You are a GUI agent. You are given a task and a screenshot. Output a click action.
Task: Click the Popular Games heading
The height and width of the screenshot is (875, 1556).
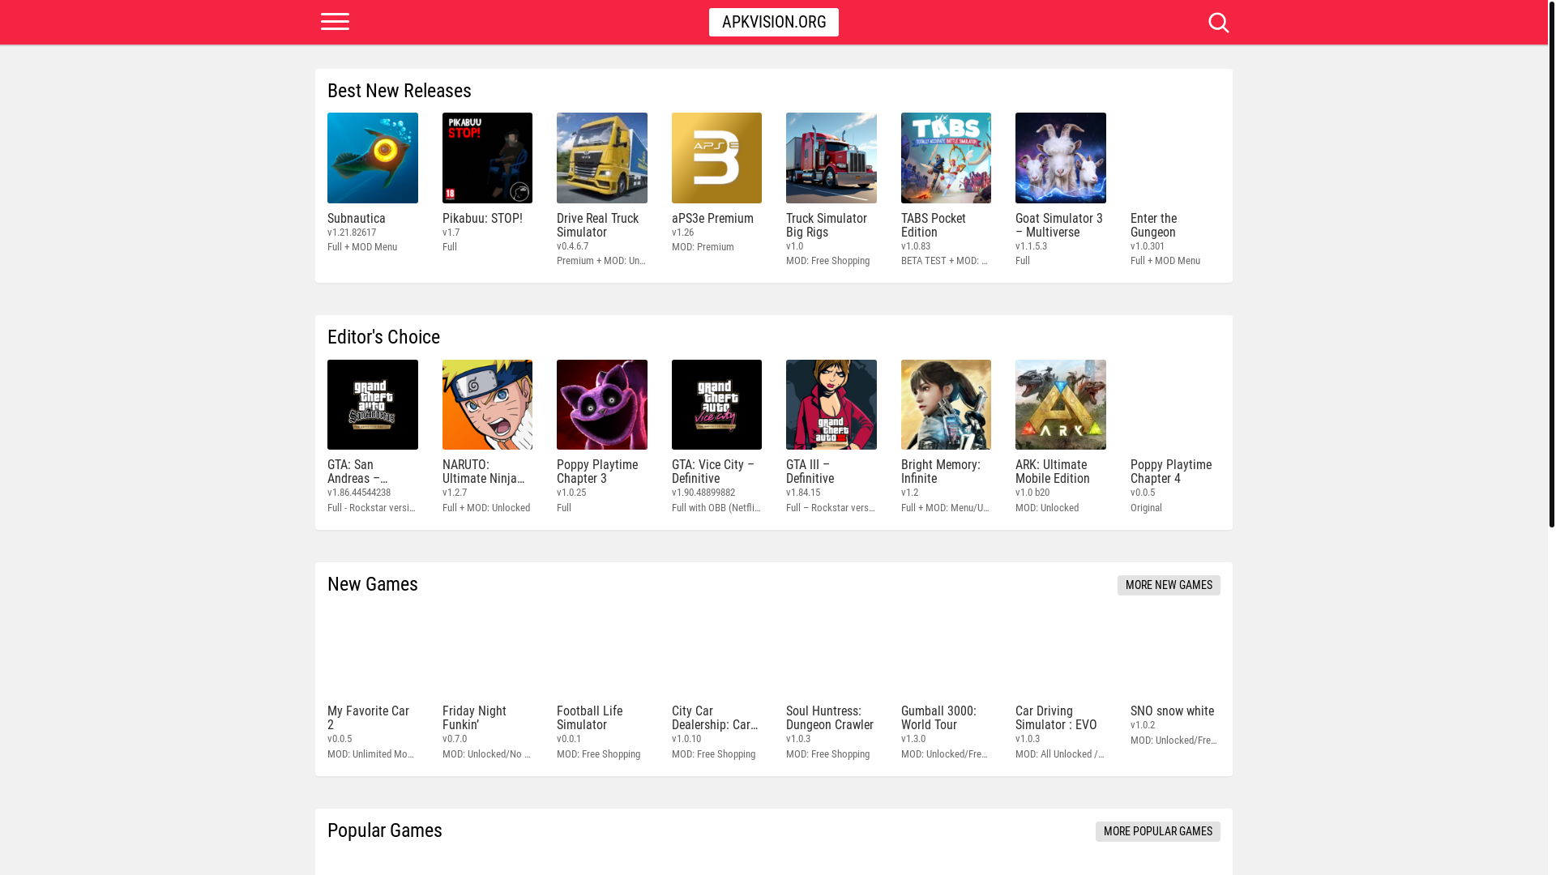click(384, 830)
